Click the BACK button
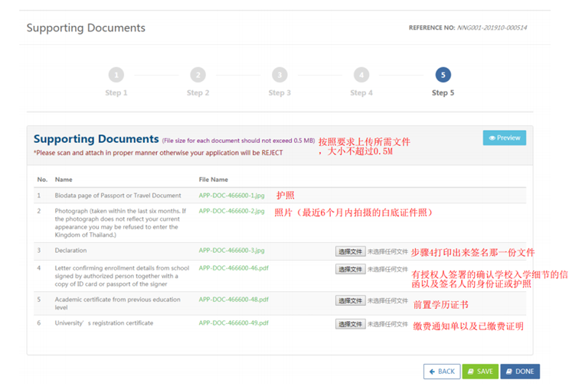The image size is (582, 389). point(442,371)
